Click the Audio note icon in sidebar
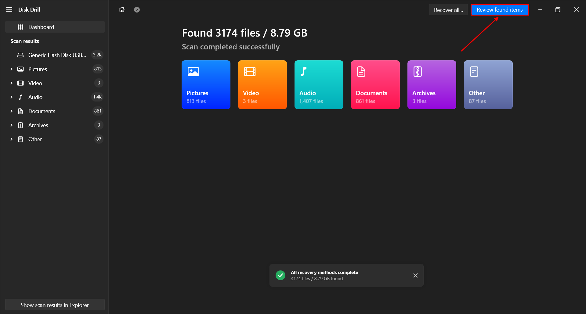This screenshot has height=314, width=586. tap(20, 97)
